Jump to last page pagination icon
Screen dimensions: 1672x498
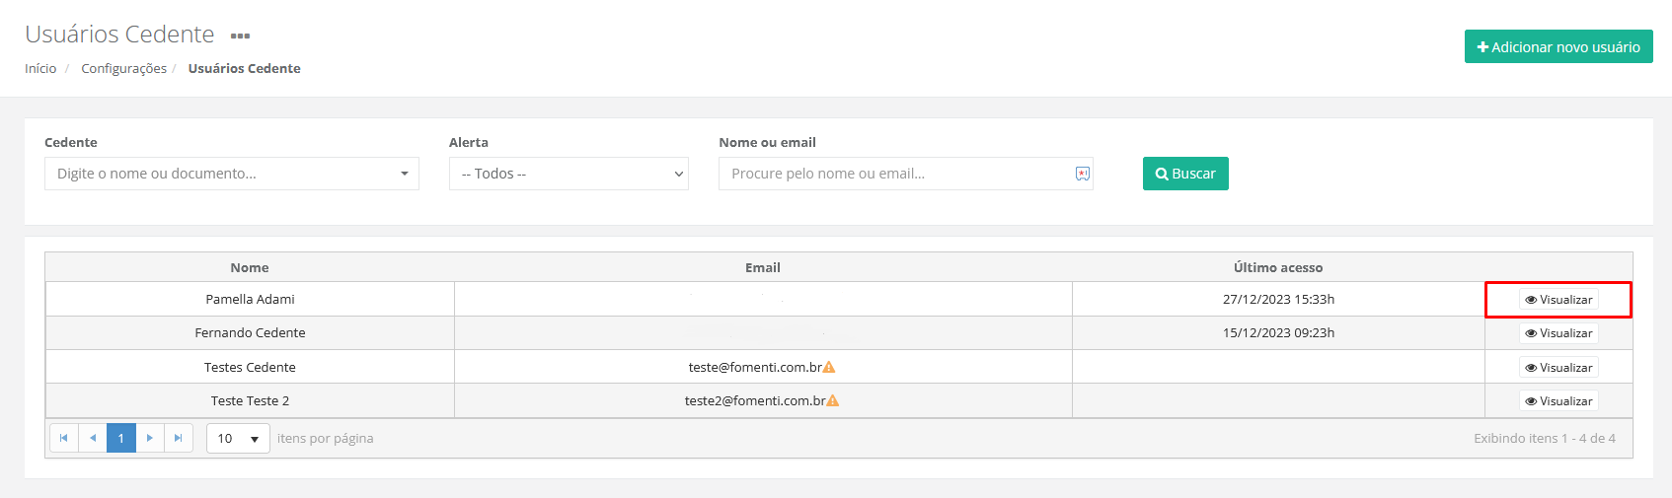178,438
